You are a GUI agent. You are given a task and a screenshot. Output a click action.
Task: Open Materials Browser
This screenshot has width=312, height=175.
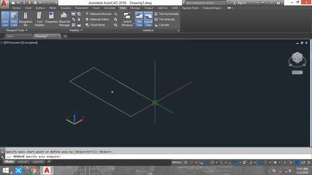point(98,14)
